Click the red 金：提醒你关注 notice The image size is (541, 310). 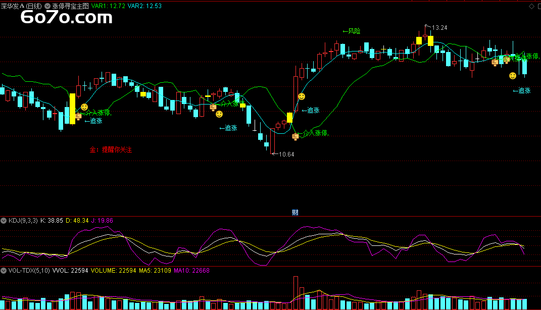coord(111,149)
